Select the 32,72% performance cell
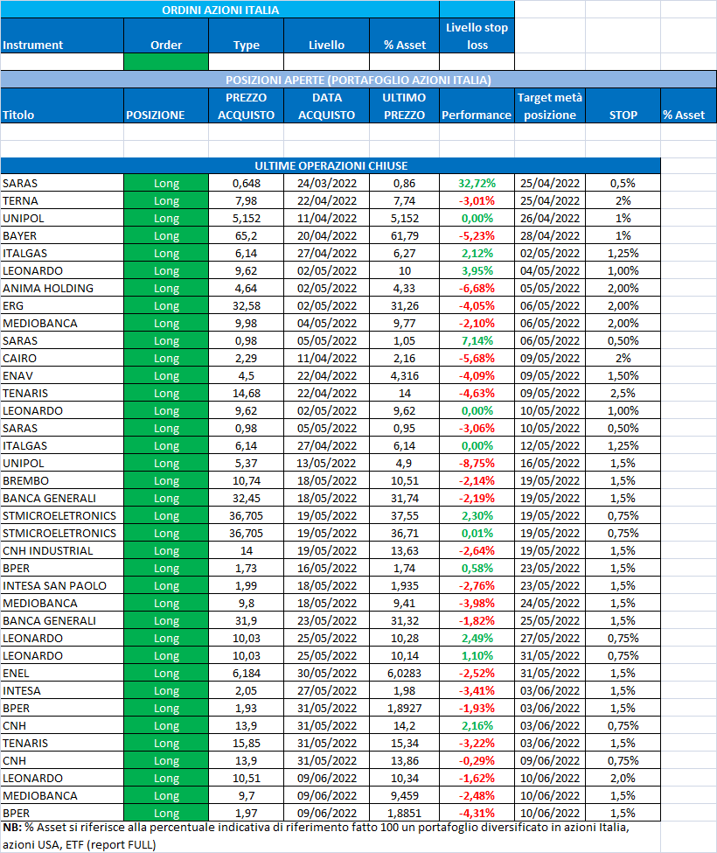Screen dimensions: 717x853 click(477, 184)
